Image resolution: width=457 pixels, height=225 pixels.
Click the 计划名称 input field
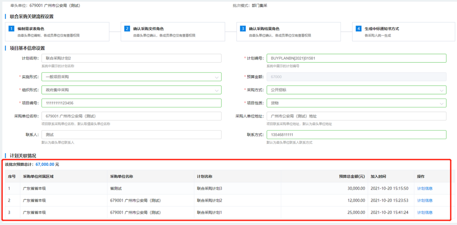(131, 58)
